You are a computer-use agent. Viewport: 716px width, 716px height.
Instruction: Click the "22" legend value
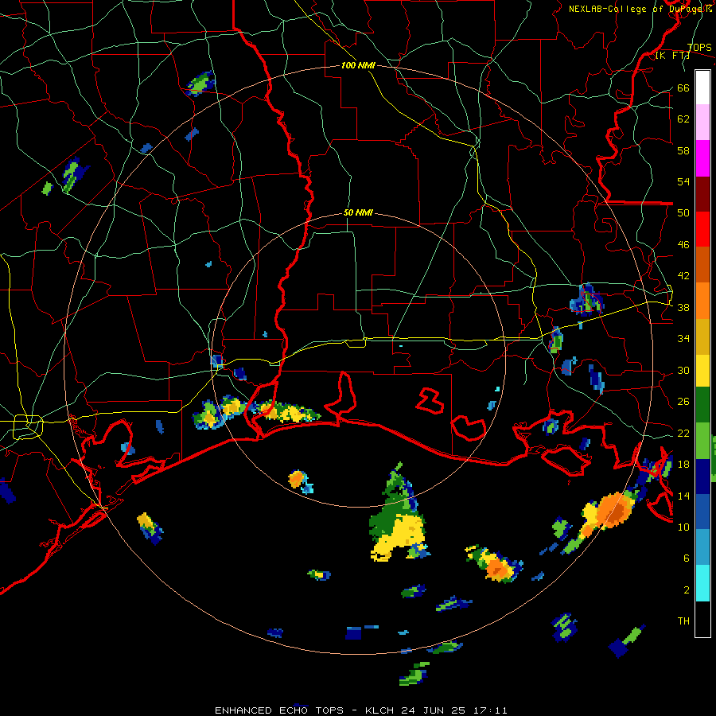click(x=683, y=433)
